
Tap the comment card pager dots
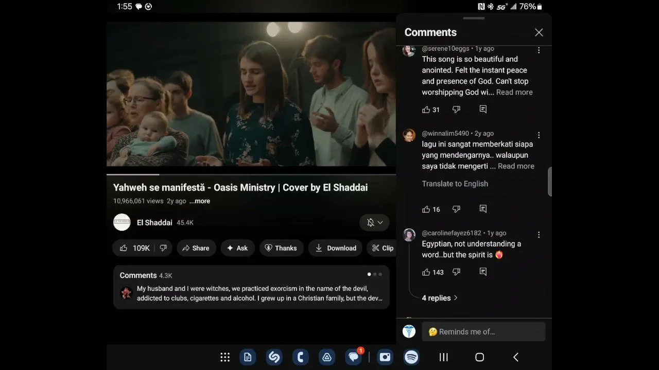pos(374,274)
